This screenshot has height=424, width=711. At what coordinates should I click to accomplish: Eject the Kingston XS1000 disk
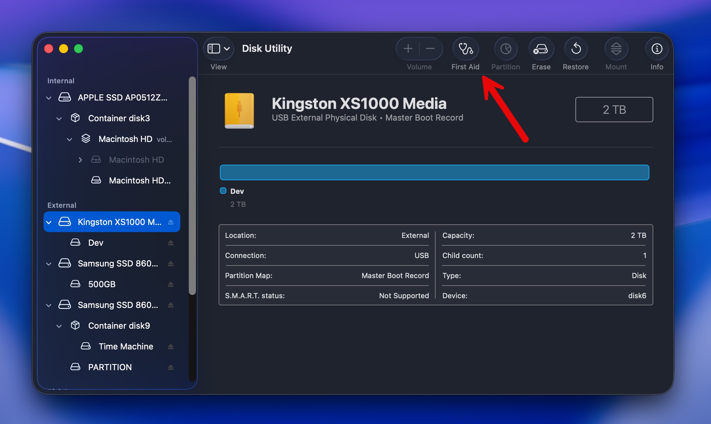point(171,222)
